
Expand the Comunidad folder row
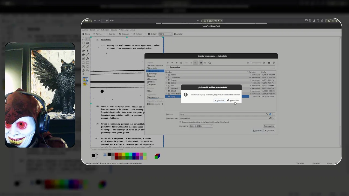(x=166, y=77)
